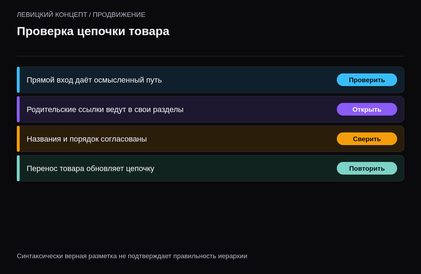Screen dimensions: 421x274
Task: Click the heading 'Проверка цепочки товара'
Action: (93, 31)
